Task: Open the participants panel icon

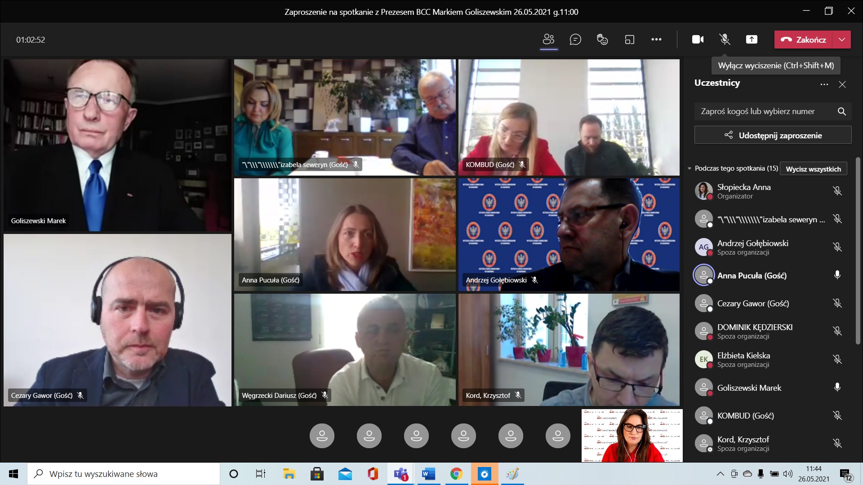Action: coord(548,40)
